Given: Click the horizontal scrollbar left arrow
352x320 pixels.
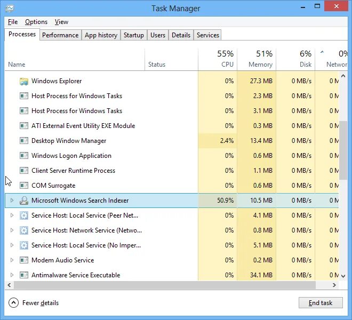Looking at the screenshot, I should 9,285.
